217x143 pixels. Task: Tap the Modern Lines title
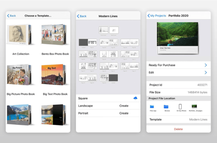coord(108,16)
